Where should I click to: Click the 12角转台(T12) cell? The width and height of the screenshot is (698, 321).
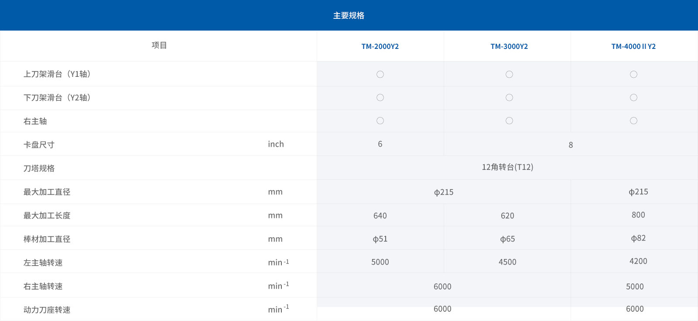coord(507,167)
